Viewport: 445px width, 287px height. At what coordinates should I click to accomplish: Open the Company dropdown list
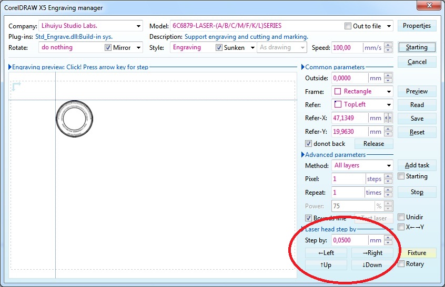(x=138, y=26)
